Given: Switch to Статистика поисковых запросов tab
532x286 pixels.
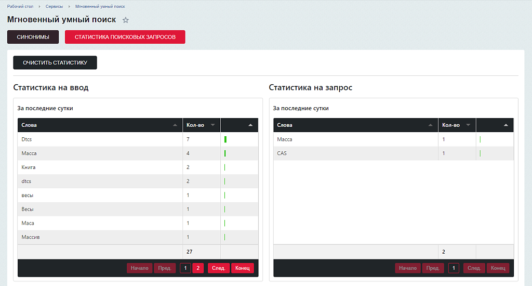Looking at the screenshot, I should coord(125,37).
